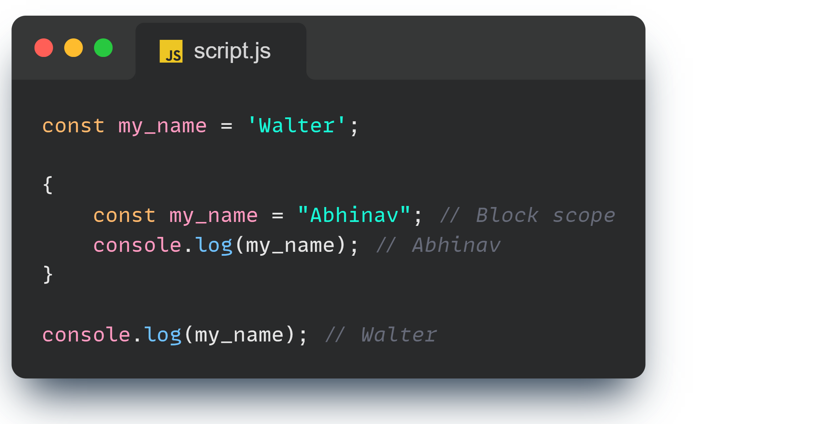This screenshot has height=424, width=839.
Task: Click the // Walter comment
Action: tap(380, 335)
